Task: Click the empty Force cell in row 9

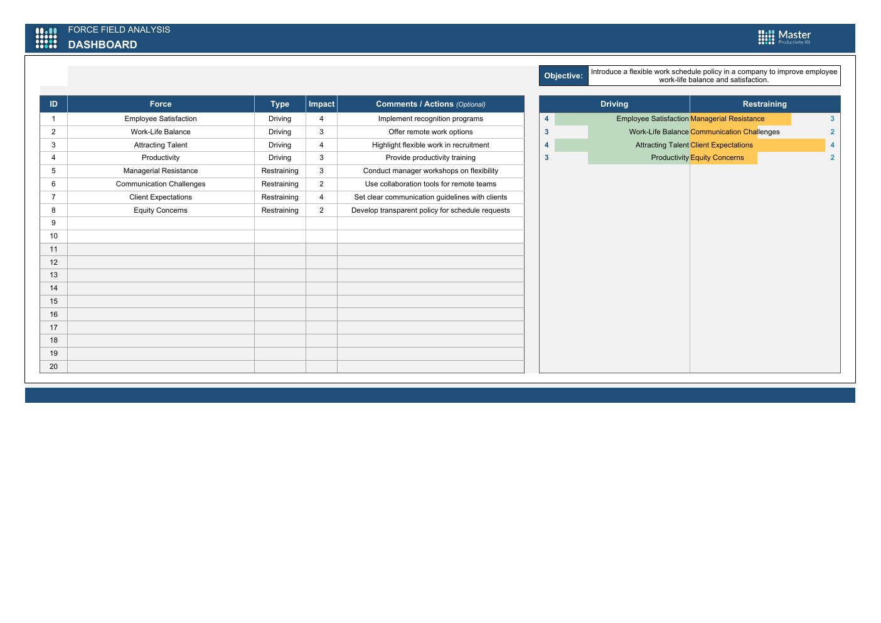Action: click(x=161, y=223)
